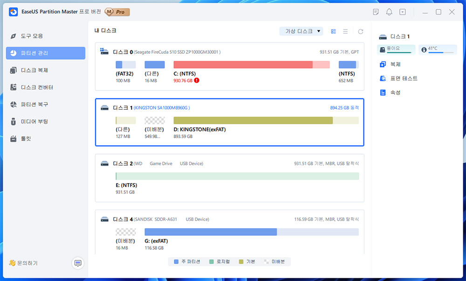Image resolution: width=466 pixels, height=281 pixels.
Task: Open the chat feedback icon
Action: (78, 263)
